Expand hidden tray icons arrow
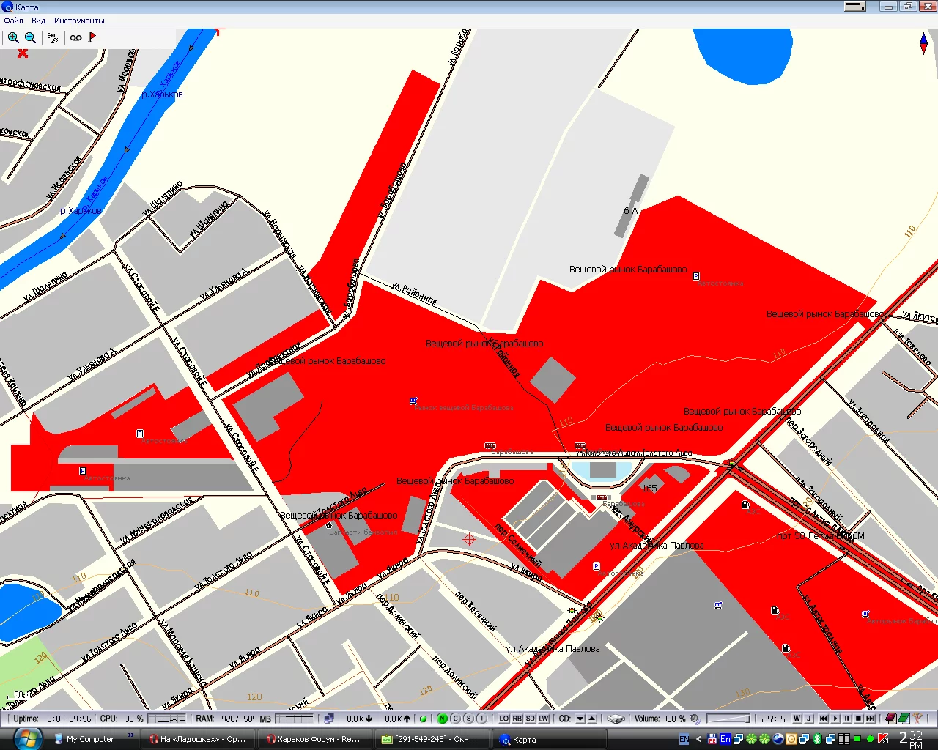The height and width of the screenshot is (750, 938). [698, 739]
